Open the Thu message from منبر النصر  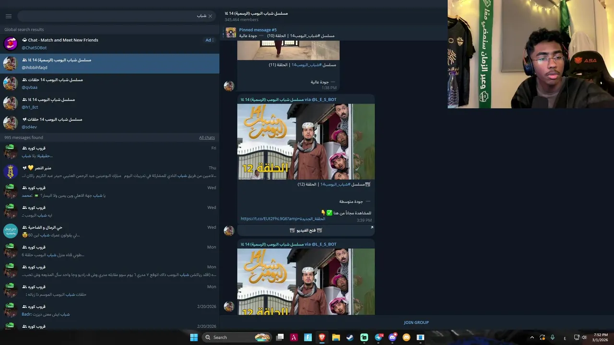click(109, 172)
